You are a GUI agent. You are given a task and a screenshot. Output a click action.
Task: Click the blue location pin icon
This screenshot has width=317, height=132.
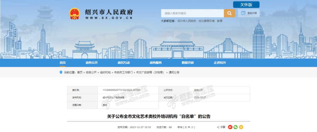[x=61, y=72]
